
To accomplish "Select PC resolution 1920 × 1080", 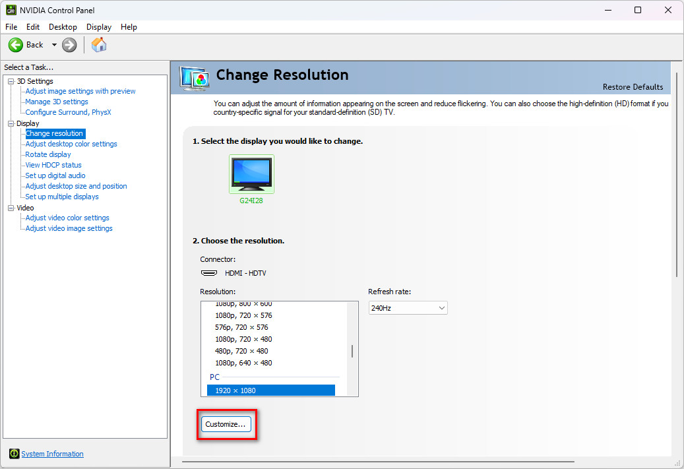I will (271, 391).
